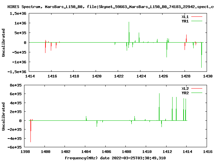The image size is (214, 161).
Task: Select the positive 2e+35 y-axis tick label
Action: 16,112
